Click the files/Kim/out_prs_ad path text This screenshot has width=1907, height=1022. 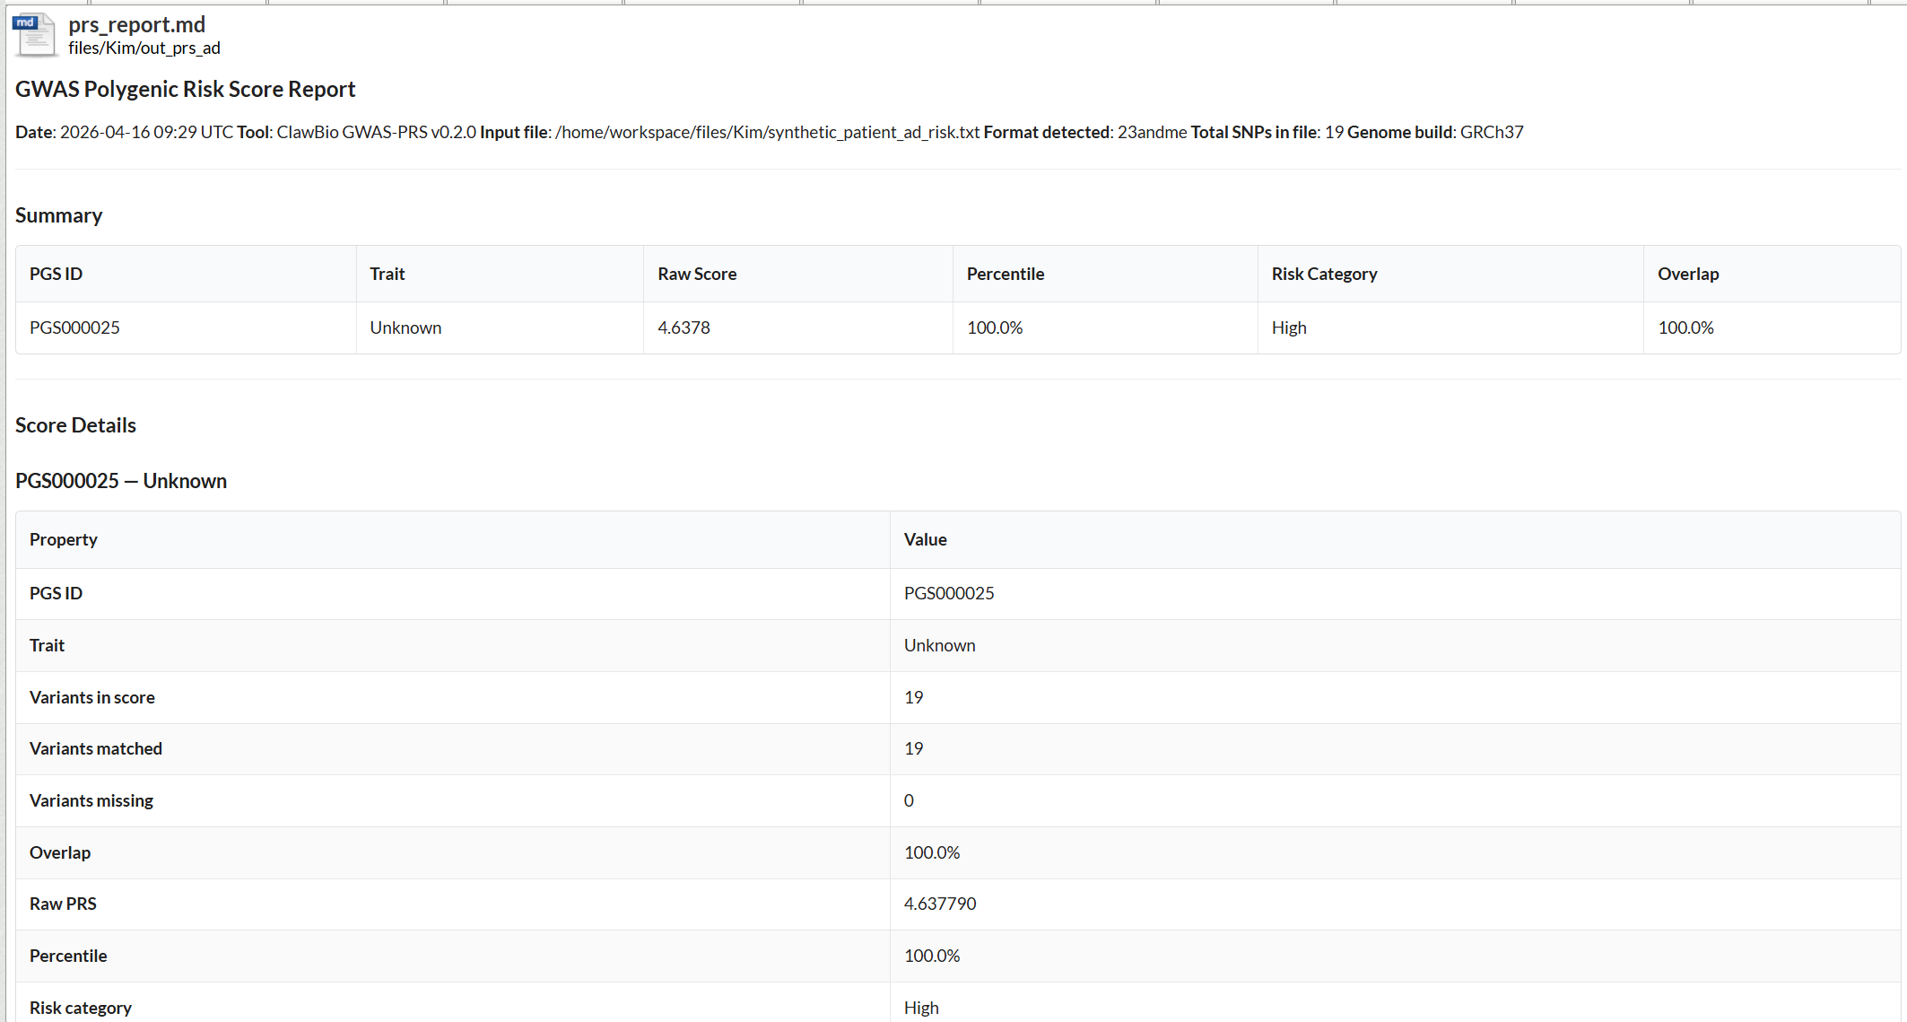tap(144, 48)
